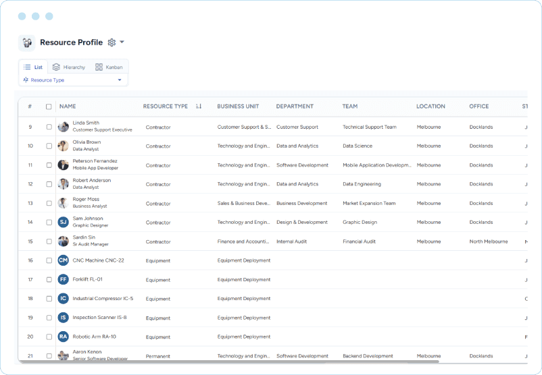Click Peterson Fernandez's profile photo
This screenshot has width=542, height=375.
click(x=63, y=165)
